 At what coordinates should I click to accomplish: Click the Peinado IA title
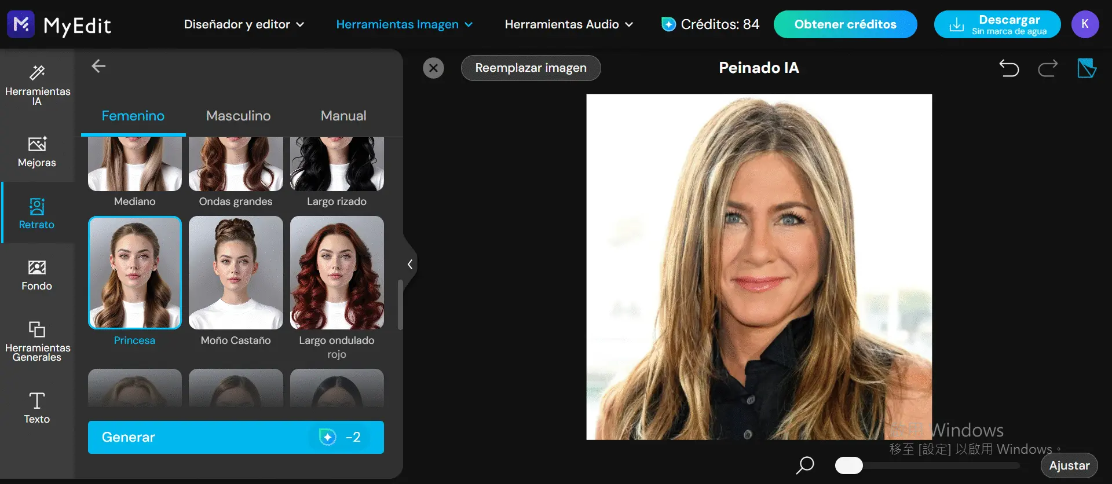[759, 68]
